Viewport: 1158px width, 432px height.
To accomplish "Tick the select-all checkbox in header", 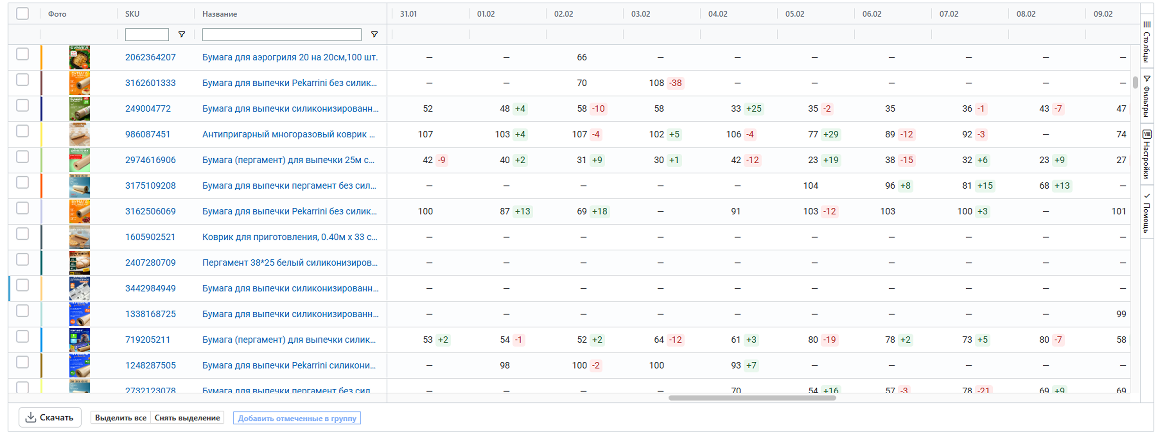I will tap(22, 14).
